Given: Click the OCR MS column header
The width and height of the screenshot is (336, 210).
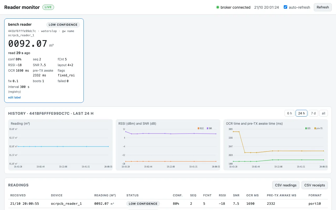Looking at the screenshot, I should [253, 195].
